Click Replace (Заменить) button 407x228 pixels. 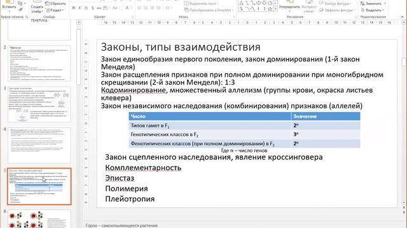click(373, 4)
